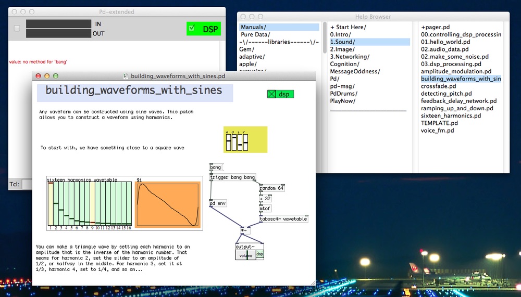Select 1.Sound/ folder
Screen dimensions: 521x297
pyautogui.click(x=369, y=42)
